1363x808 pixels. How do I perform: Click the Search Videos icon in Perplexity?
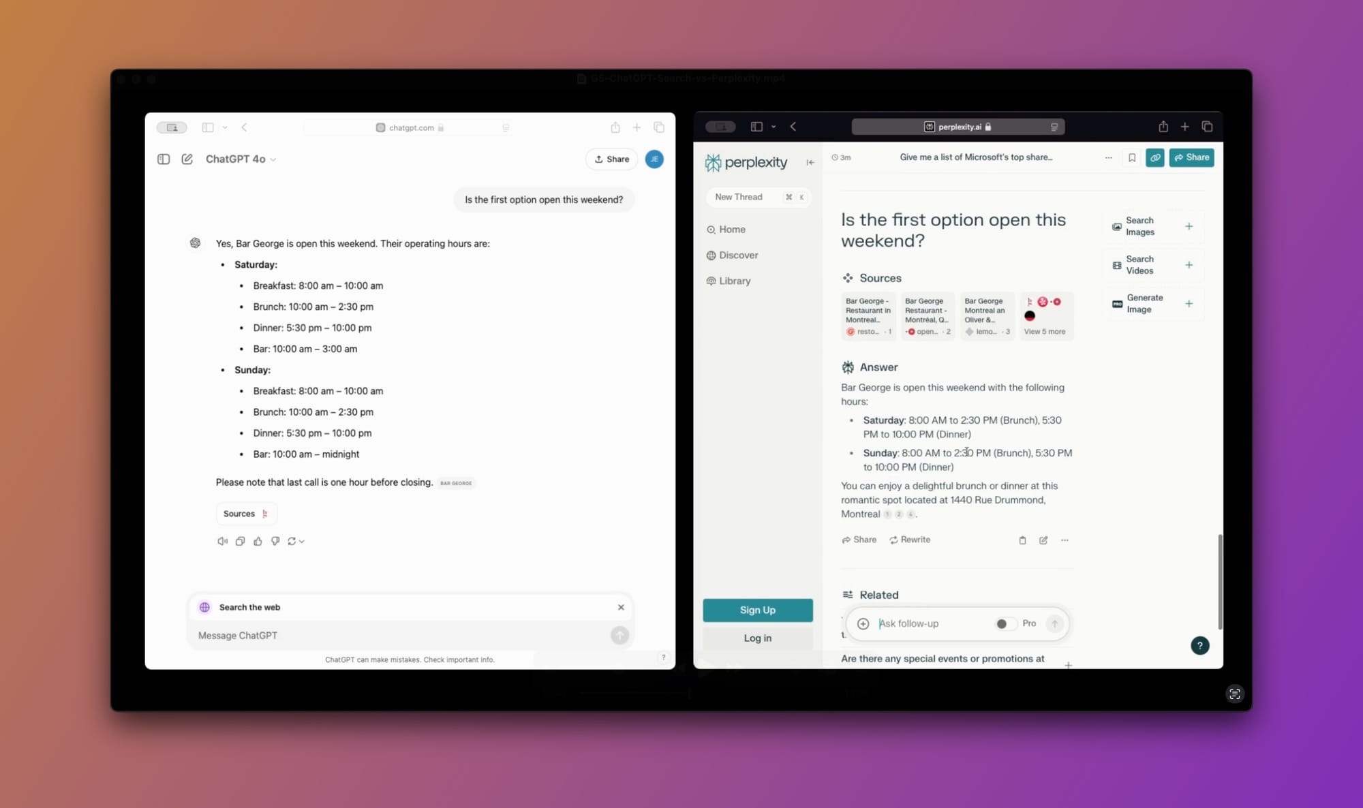tap(1117, 264)
